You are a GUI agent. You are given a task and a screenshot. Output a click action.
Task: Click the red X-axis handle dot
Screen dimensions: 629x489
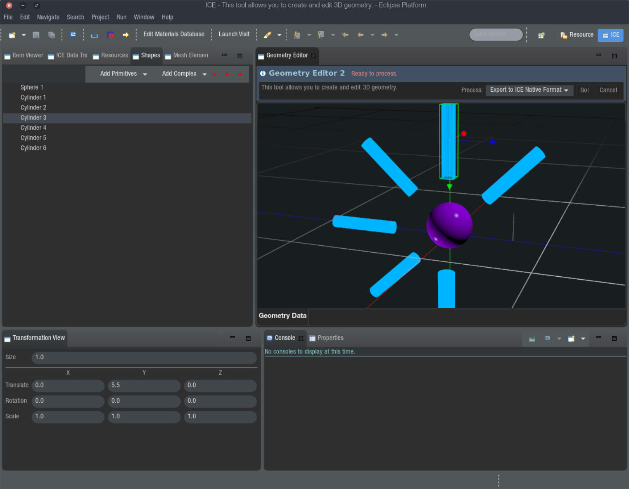(x=464, y=133)
